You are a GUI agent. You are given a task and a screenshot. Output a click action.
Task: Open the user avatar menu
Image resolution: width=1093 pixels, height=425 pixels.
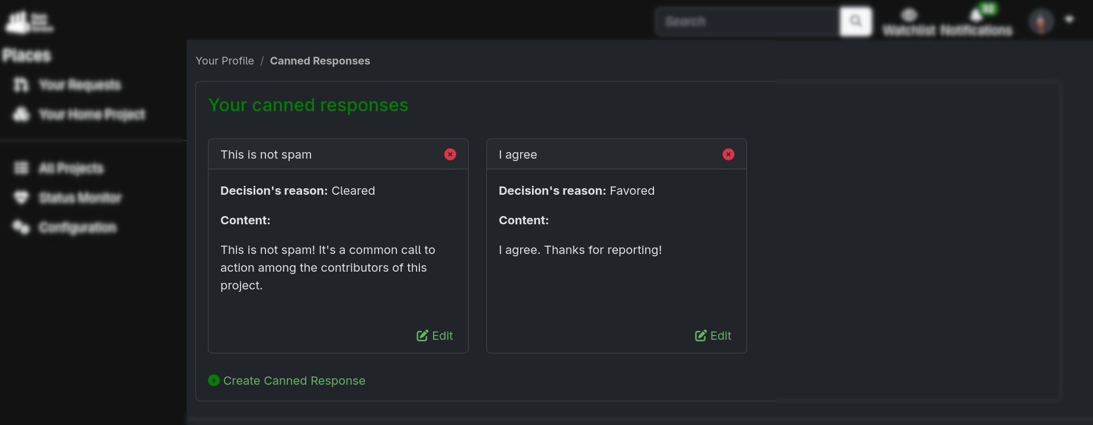point(1052,21)
